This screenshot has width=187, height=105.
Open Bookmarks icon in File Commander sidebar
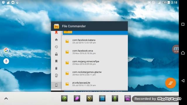(x=56, y=61)
